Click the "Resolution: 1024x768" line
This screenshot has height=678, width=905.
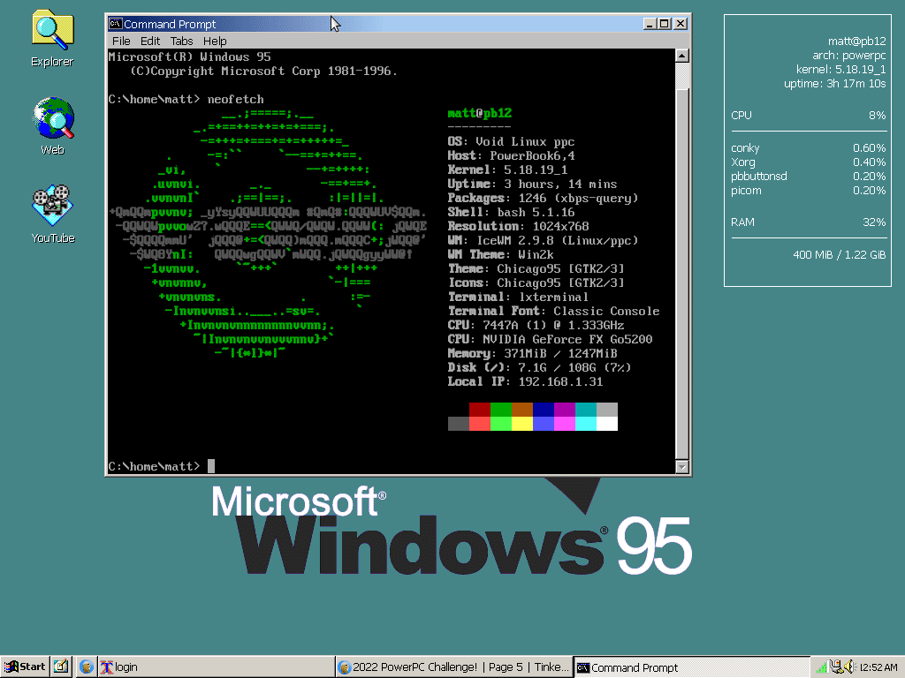518,226
